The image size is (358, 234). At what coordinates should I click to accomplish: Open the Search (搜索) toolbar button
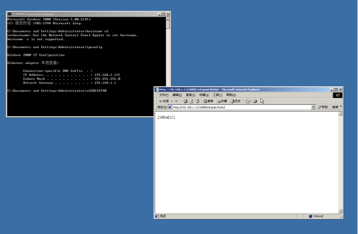(x=208, y=101)
